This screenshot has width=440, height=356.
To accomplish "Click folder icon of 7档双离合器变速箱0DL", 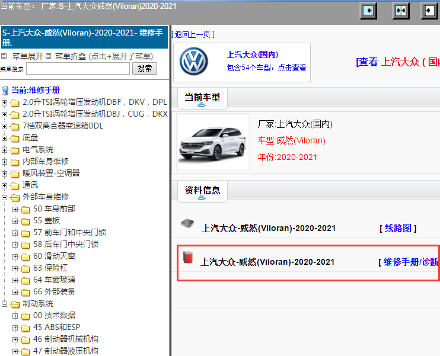I will tap(15, 126).
